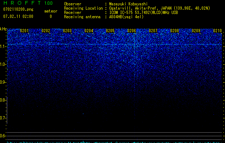
Task: Click the 0.8 frequency axis label
Action: click(x=3, y=100)
